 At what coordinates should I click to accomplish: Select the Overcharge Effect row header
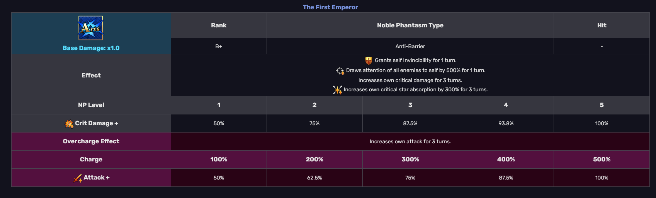point(91,141)
